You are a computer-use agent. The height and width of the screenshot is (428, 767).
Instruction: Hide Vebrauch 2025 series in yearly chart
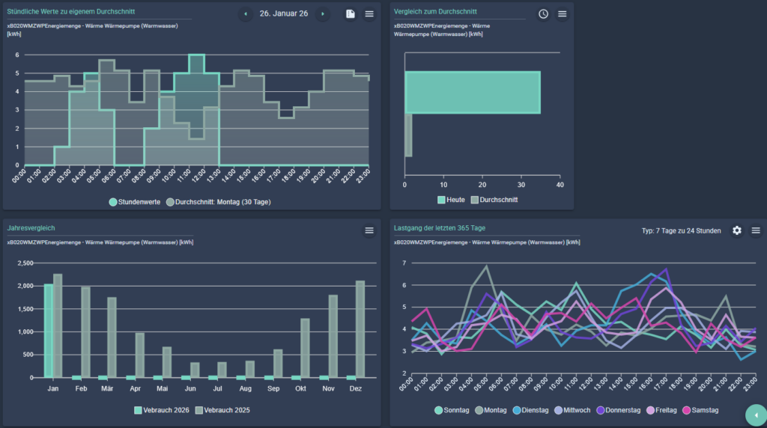(222, 410)
